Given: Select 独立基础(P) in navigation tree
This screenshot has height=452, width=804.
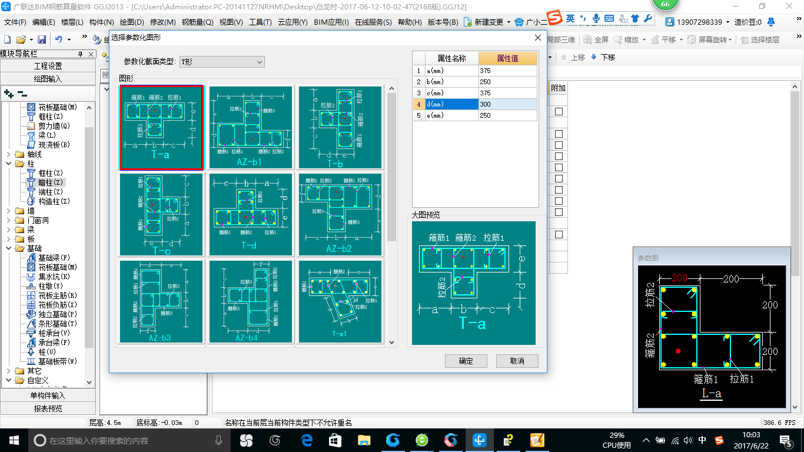Looking at the screenshot, I should 51,314.
